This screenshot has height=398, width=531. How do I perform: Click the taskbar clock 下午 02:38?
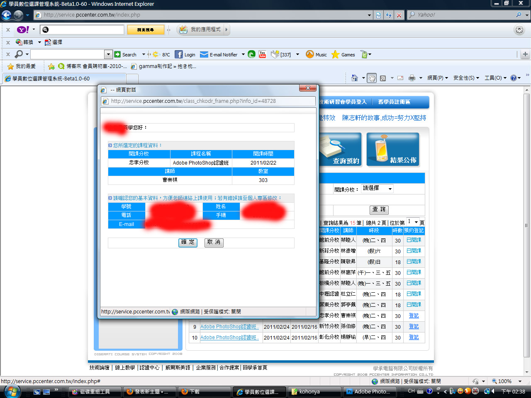pos(513,392)
